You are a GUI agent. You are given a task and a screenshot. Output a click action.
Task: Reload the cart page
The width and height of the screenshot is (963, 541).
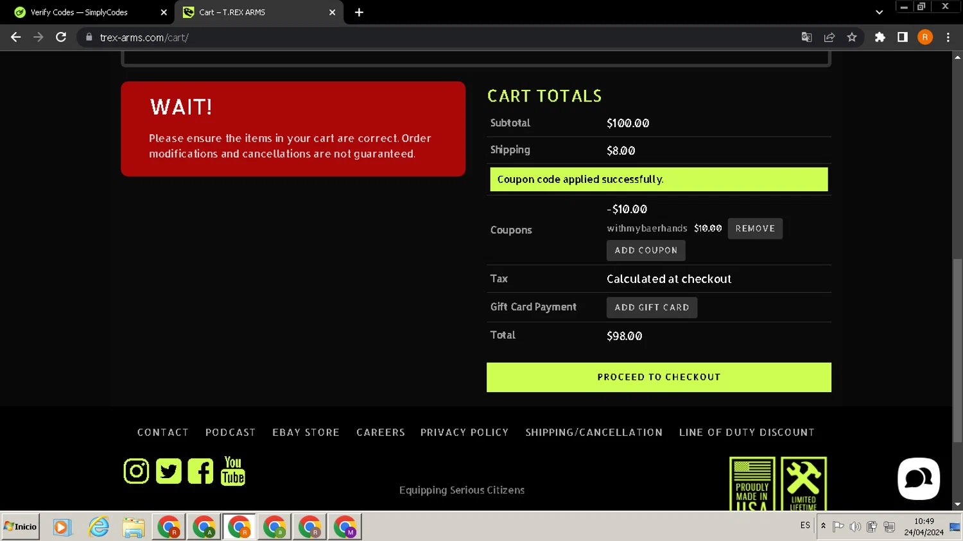[61, 37]
